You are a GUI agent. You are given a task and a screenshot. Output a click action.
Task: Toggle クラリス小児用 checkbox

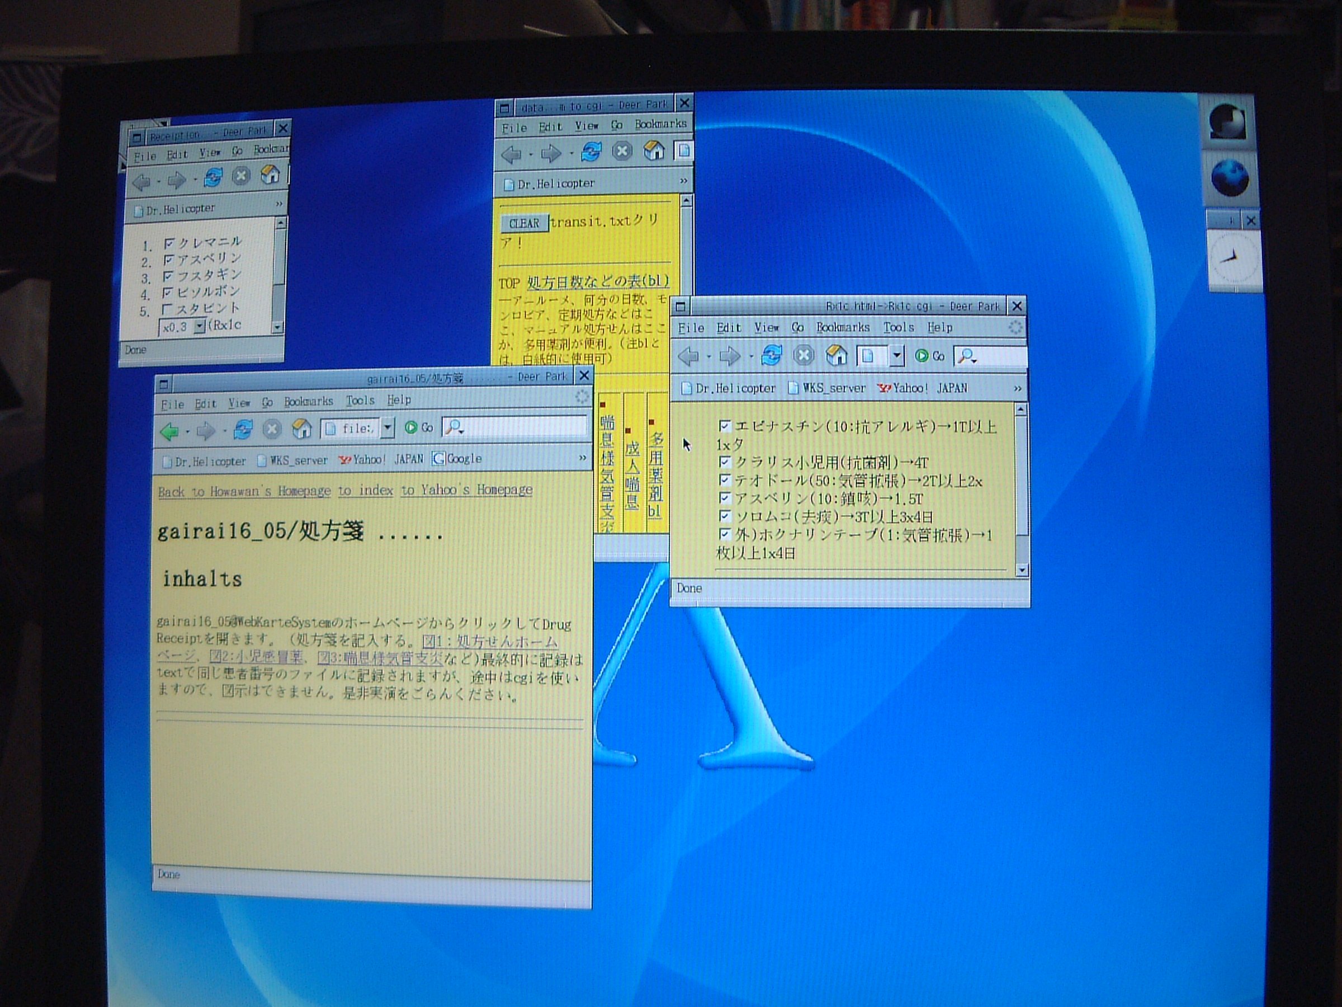point(724,462)
